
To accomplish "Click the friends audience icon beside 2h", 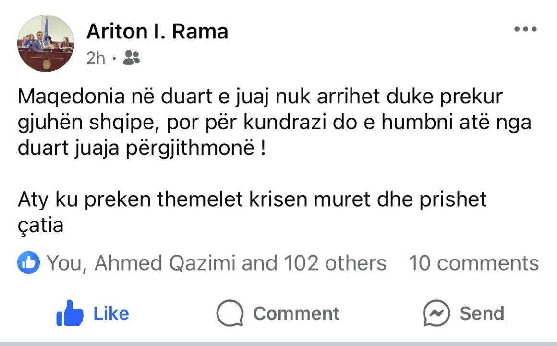I will 131,58.
